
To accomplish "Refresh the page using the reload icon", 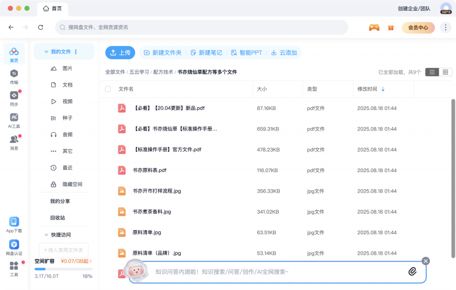I will [x=40, y=27].
